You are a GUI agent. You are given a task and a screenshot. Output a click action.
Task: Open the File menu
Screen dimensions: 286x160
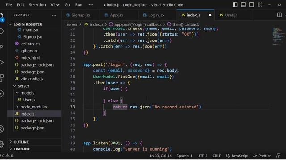pyautogui.click(x=8, y=5)
